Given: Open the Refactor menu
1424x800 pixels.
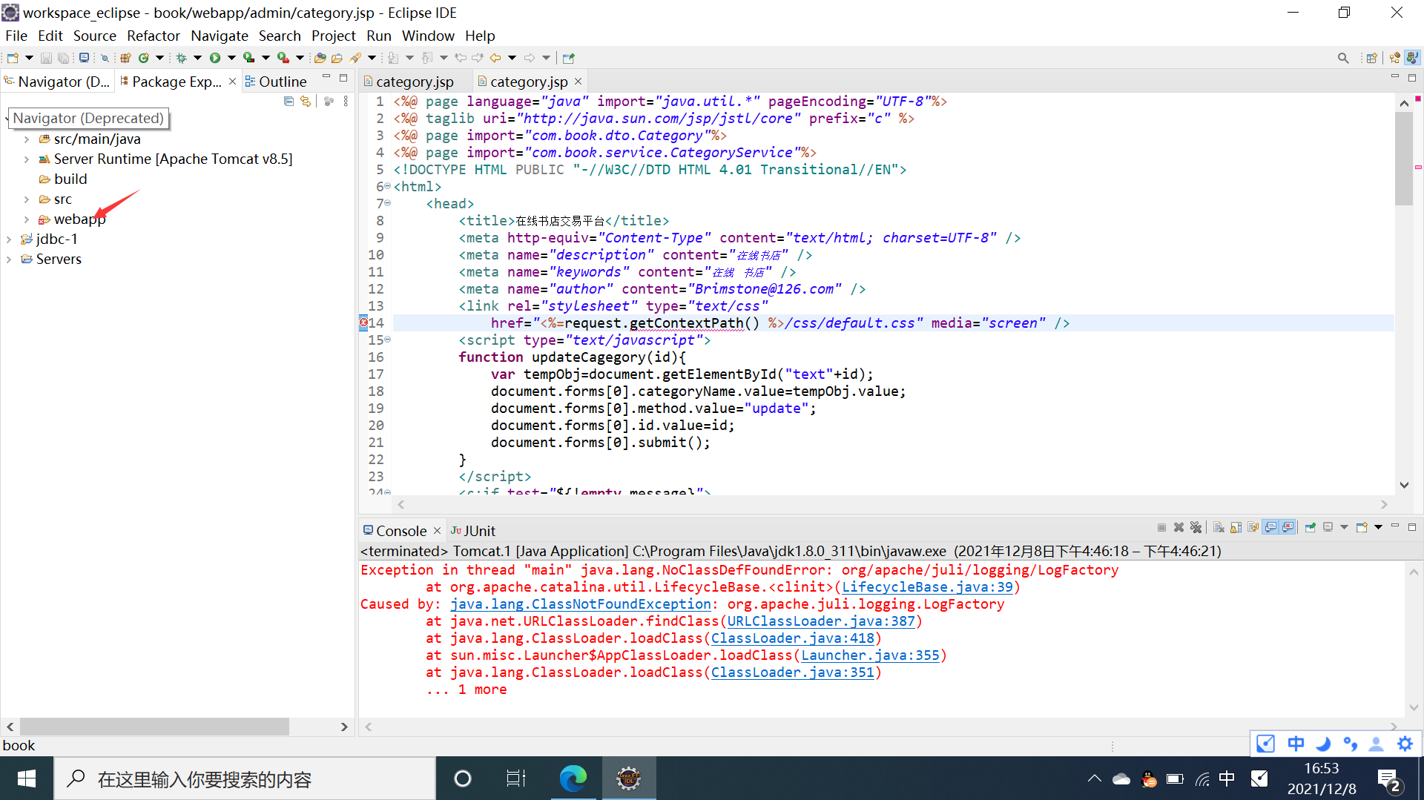Looking at the screenshot, I should pos(153,36).
